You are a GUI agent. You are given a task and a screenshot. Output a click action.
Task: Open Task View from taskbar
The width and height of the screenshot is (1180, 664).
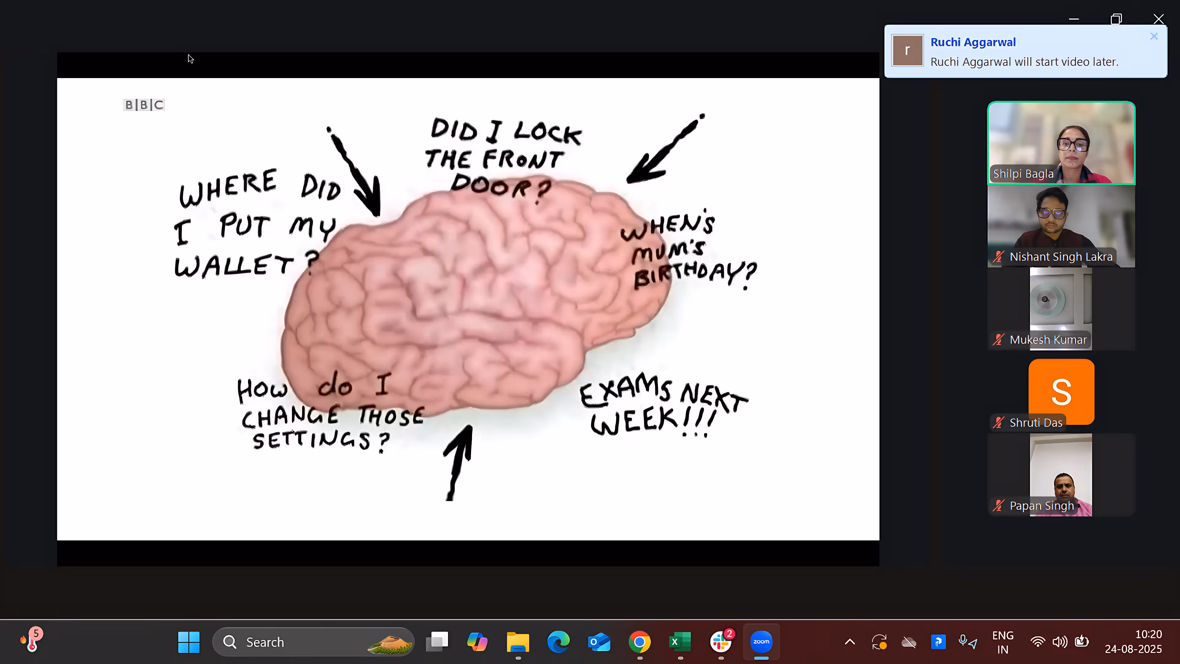[x=437, y=642]
